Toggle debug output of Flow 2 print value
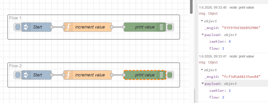Image resolution: width=268 pixels, height=103 pixels. pos(170,75)
